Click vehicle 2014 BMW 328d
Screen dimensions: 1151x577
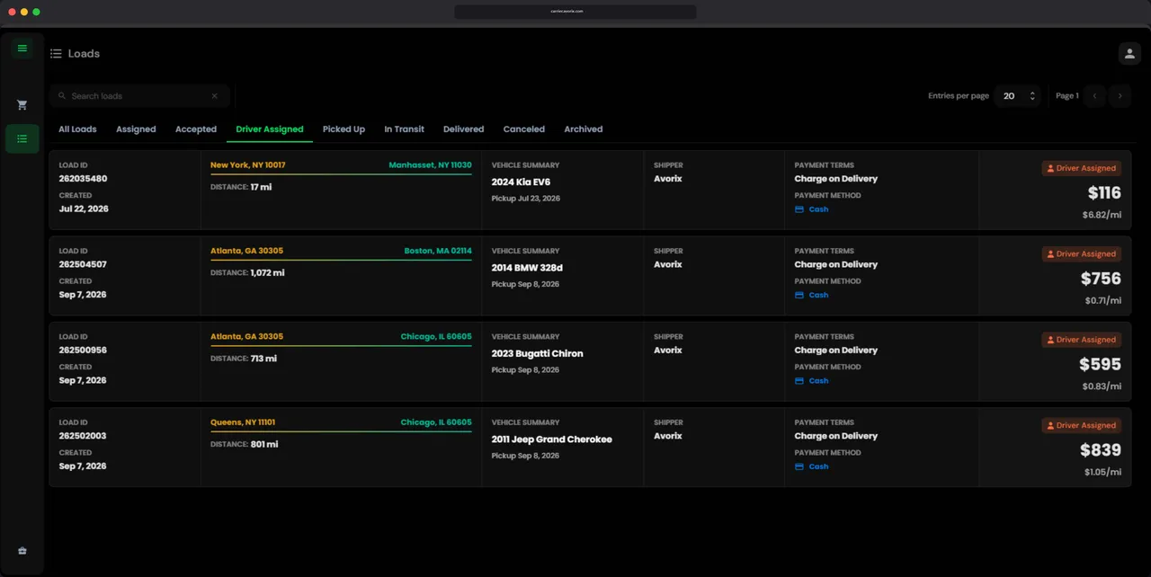527,268
